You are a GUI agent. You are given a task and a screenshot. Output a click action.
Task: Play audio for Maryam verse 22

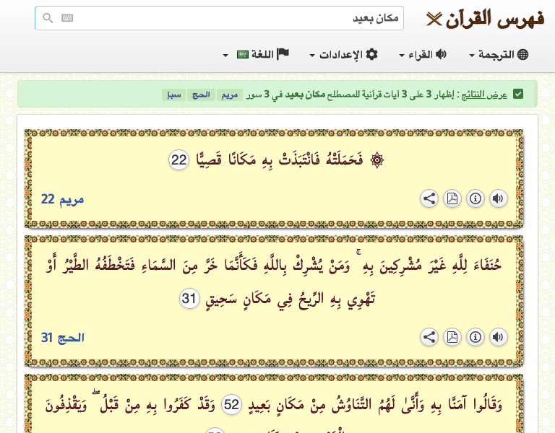498,198
